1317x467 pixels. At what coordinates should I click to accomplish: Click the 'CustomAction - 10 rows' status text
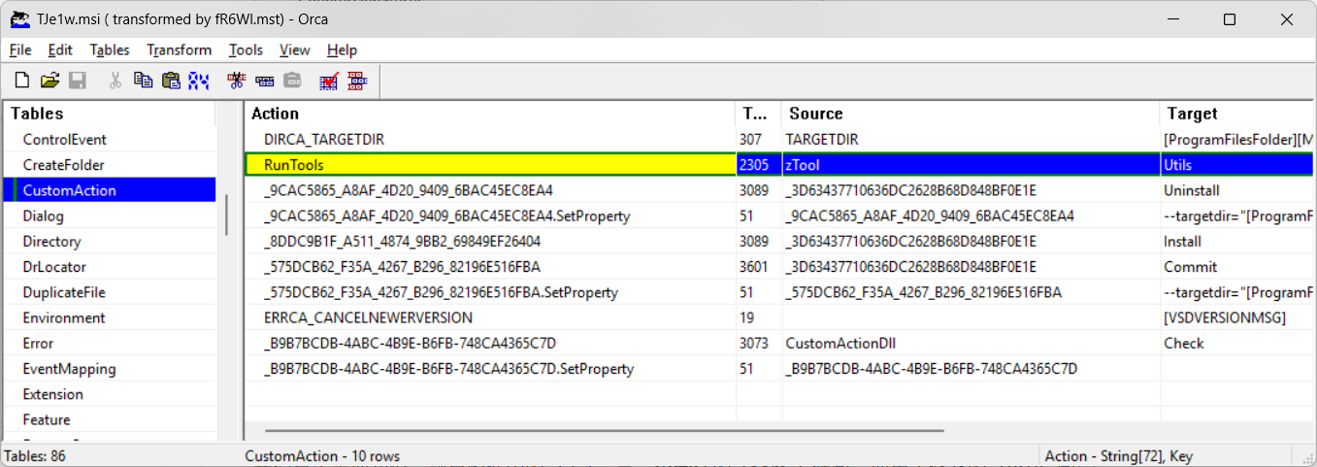pyautogui.click(x=322, y=456)
